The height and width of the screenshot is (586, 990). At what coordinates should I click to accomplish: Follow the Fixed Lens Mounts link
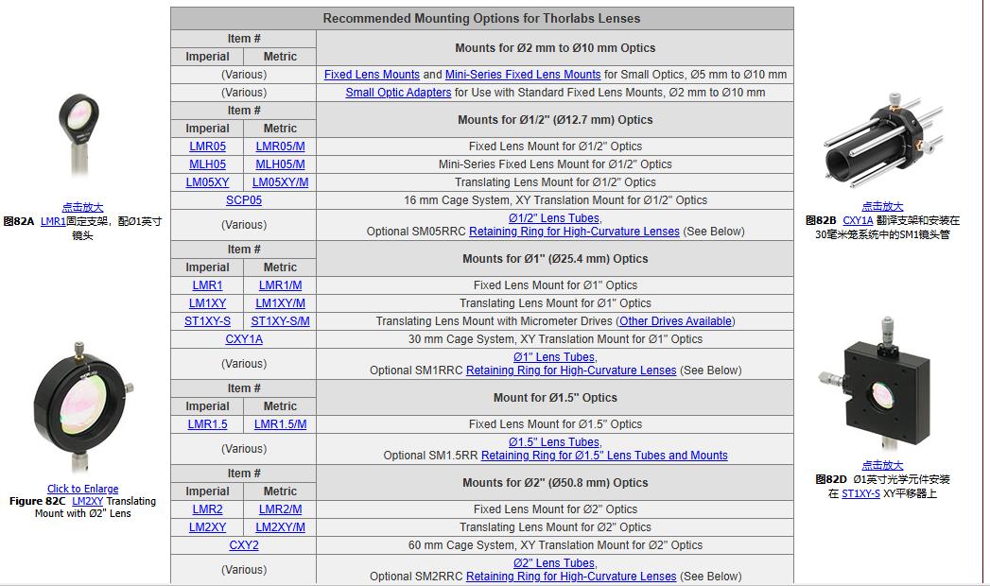(372, 75)
